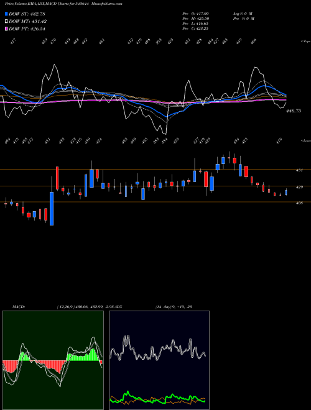Click the MACD (12,26,9) values text

click(x=85, y=307)
